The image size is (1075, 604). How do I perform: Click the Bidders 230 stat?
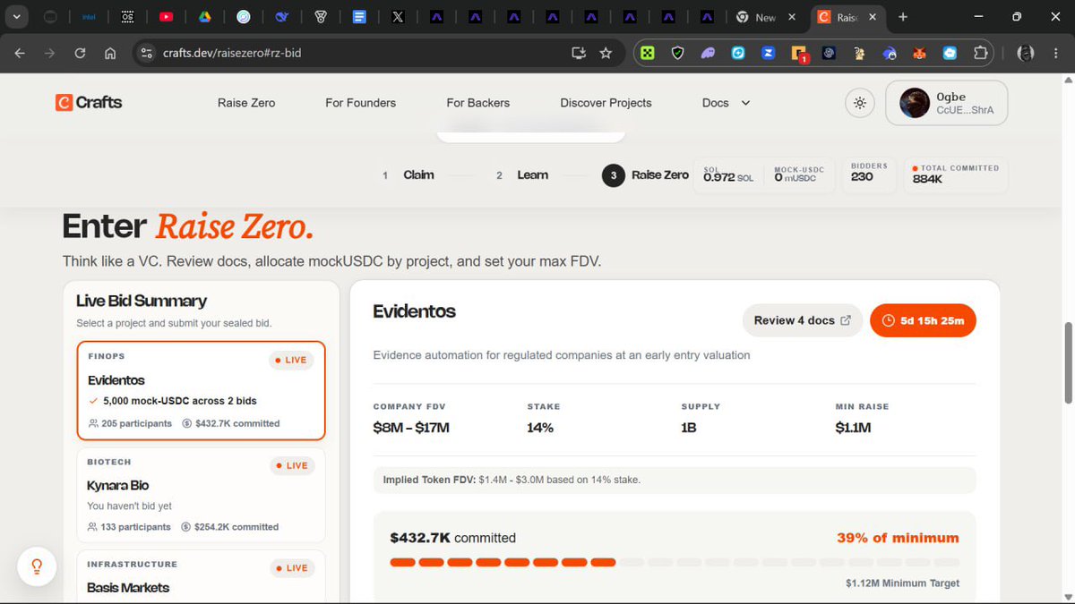coord(868,175)
